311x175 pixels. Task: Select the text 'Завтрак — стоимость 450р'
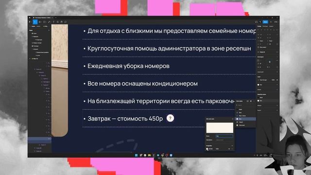[125, 119]
